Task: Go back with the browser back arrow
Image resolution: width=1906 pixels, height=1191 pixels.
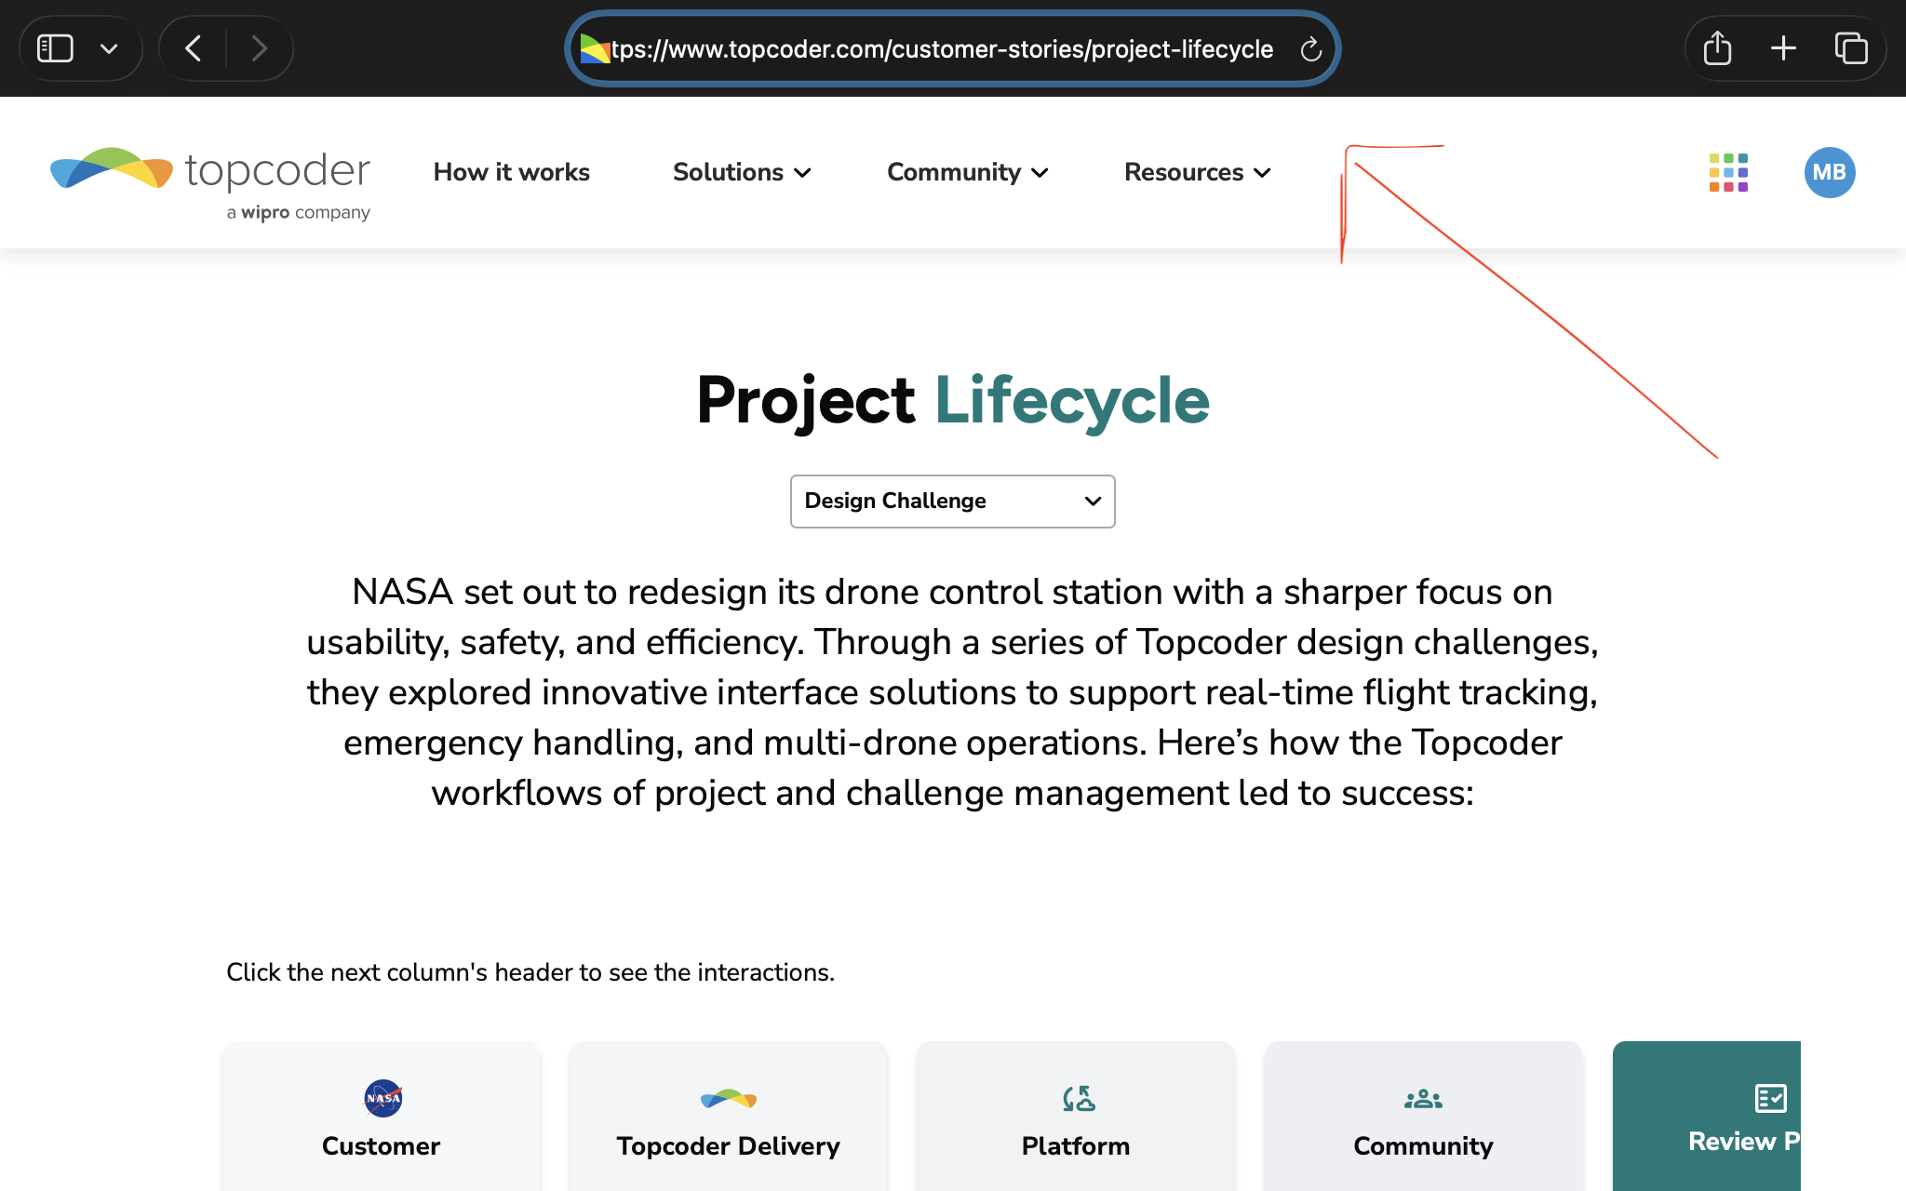Action: click(194, 48)
